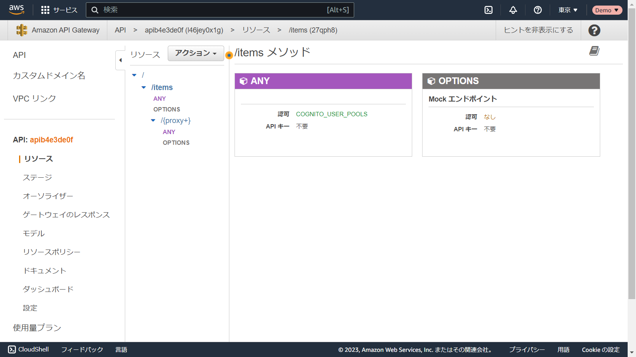Click the page vertical scrollbar
Screen dimensions: 636x357
pyautogui.click(x=632, y=159)
